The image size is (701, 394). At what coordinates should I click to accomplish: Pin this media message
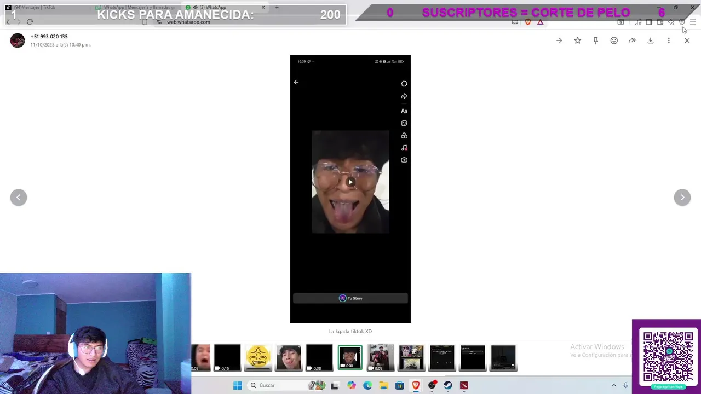tap(596, 40)
